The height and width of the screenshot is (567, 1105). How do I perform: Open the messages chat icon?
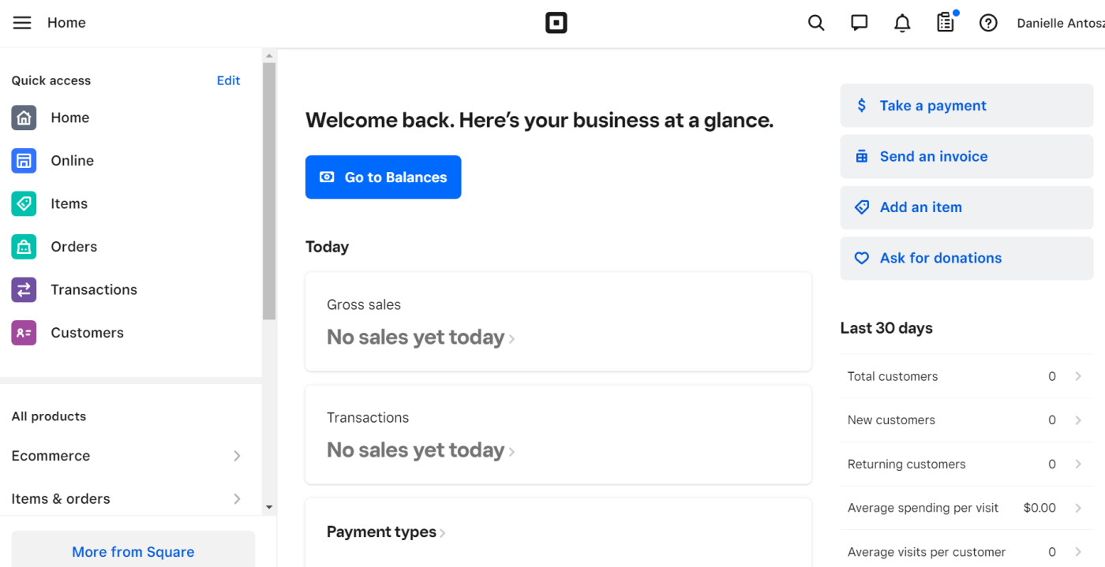click(x=860, y=23)
